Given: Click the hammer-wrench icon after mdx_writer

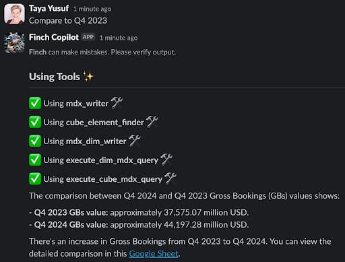Looking at the screenshot, I should pos(117,103).
